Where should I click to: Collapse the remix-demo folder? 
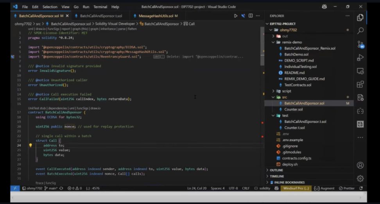(292, 42)
